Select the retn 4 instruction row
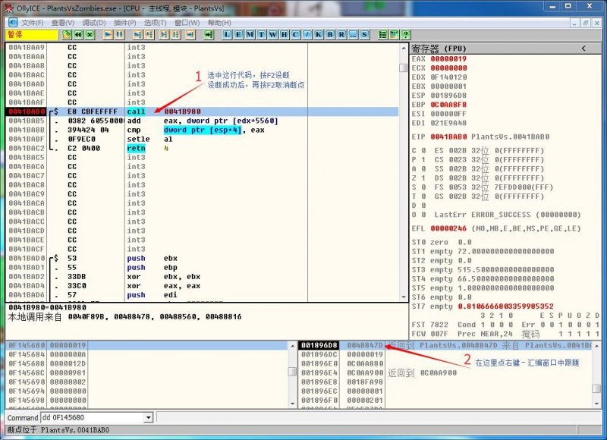Viewport: 607px width, 440px height. (202, 148)
